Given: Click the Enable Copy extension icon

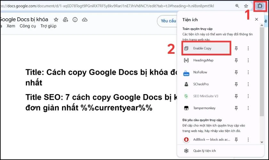Looking at the screenshot, I should (x=186, y=48).
